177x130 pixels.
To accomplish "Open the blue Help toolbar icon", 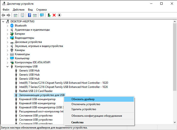I will (x=29, y=15).
